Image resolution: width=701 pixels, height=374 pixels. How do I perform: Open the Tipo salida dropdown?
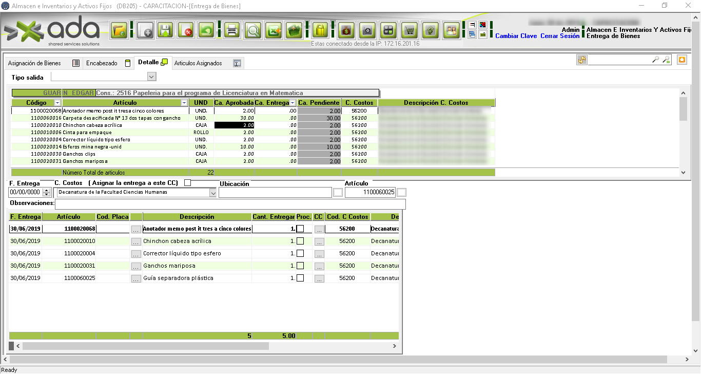151,77
